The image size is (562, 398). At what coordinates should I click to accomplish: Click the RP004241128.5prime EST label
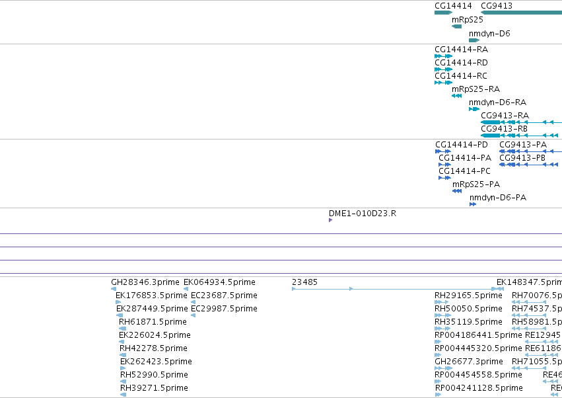(x=479, y=388)
